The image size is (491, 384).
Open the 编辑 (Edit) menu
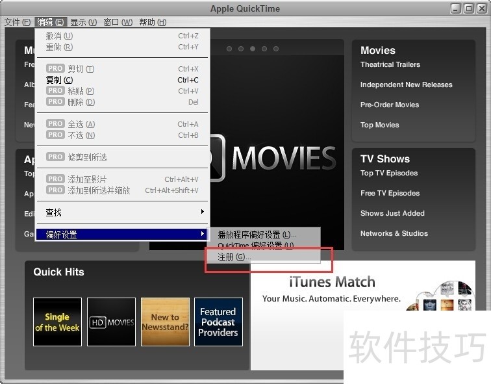50,22
